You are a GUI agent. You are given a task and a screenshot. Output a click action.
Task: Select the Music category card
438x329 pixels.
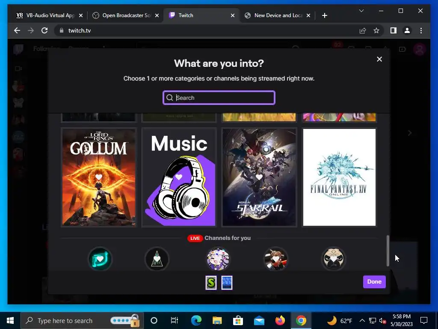tap(179, 177)
